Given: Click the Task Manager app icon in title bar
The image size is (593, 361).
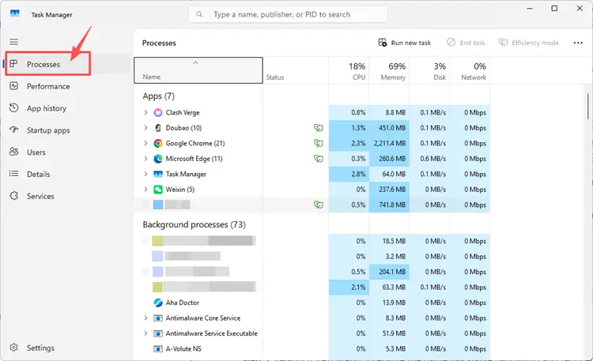Looking at the screenshot, I should point(15,14).
